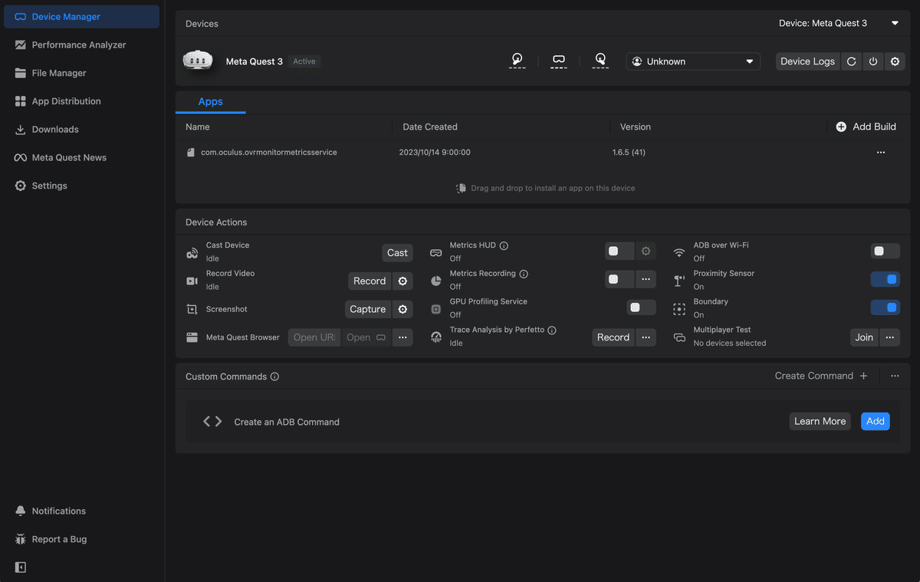This screenshot has height=582, width=920.
Task: Click the Learn More button
Action: (820, 421)
